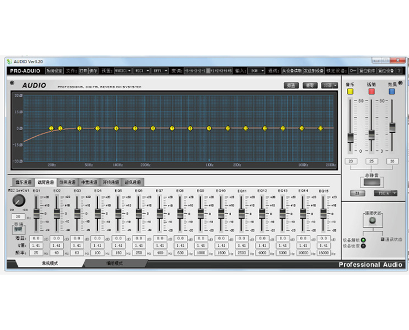The height and width of the screenshot is (330, 409).
Task: Open help with the question mark button
Action: [398, 71]
